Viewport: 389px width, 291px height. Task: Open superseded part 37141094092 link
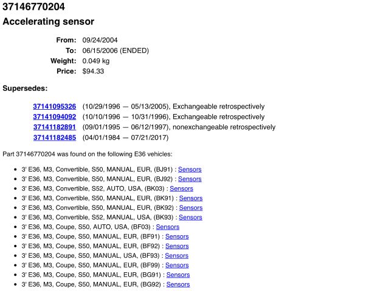[54, 116]
